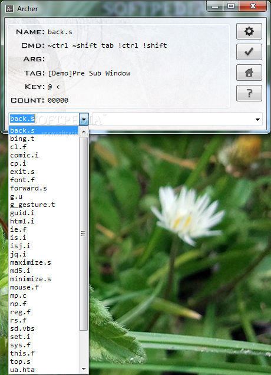Select jq.i in the dropdown list
271x375 pixels.
(x=44, y=254)
